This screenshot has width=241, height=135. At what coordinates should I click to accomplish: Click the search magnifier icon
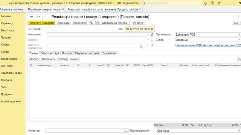click(x=143, y=3)
